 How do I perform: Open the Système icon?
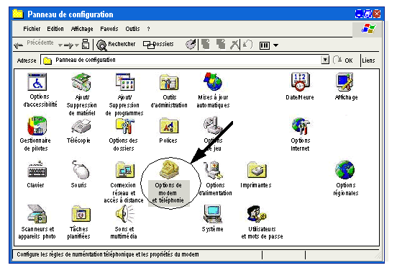[x=213, y=214]
